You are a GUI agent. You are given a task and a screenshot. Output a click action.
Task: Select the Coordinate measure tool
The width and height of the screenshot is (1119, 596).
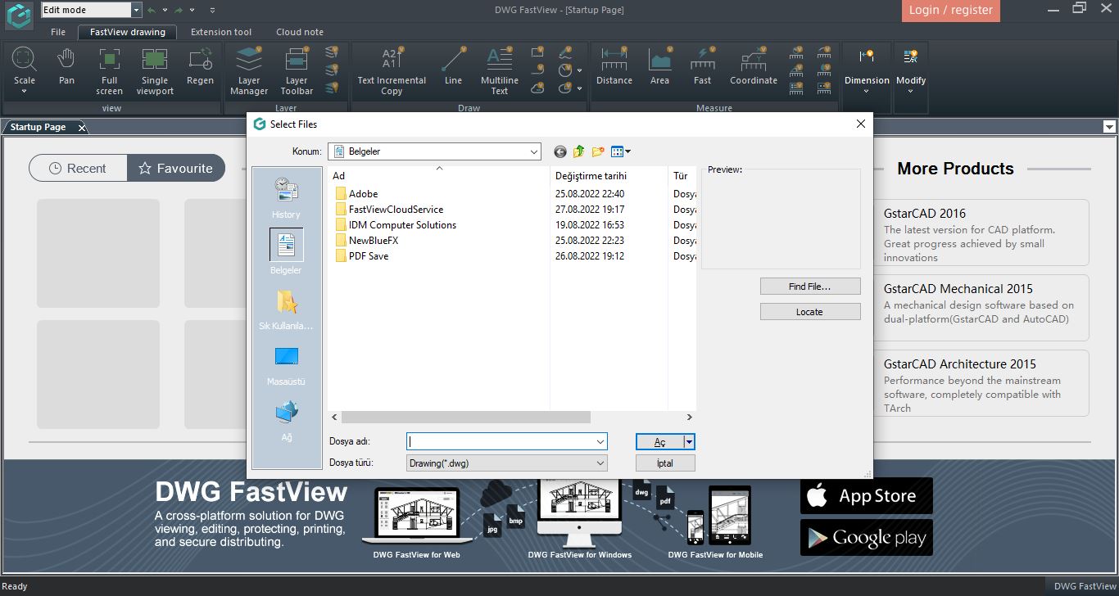tap(754, 67)
